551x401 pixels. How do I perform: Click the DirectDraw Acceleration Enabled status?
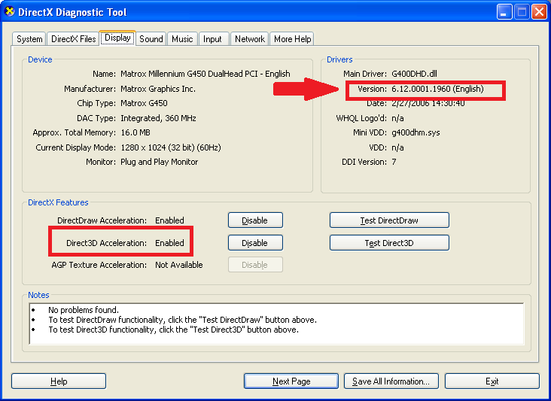click(x=169, y=220)
